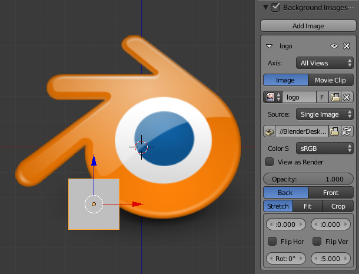Viewport: 359px width, 274px height.
Task: Select the Image source tab
Action: [285, 80]
